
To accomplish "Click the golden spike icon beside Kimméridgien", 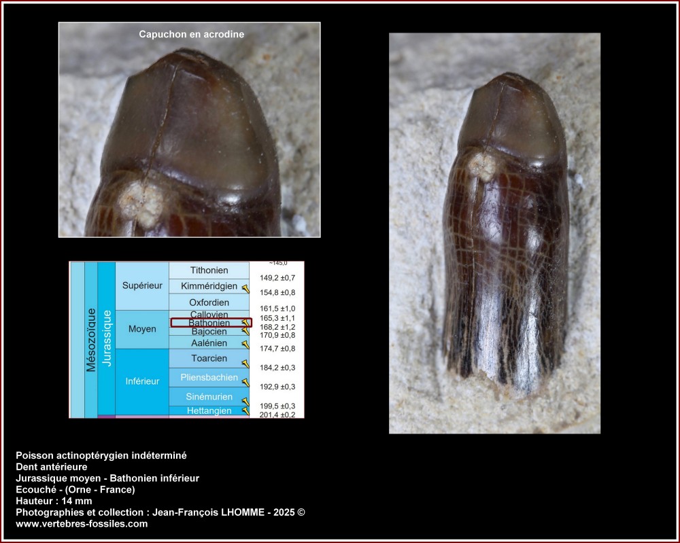I will coord(245,289).
